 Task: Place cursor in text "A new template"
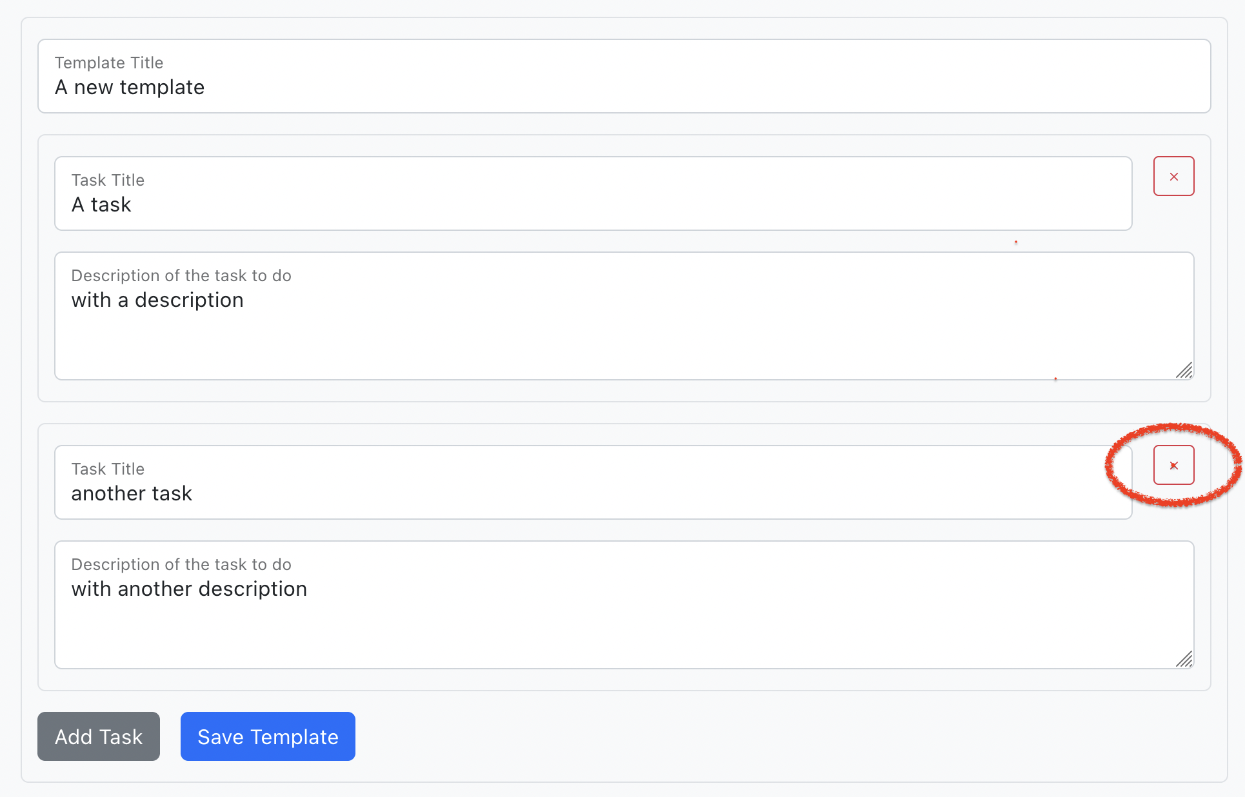[x=130, y=87]
